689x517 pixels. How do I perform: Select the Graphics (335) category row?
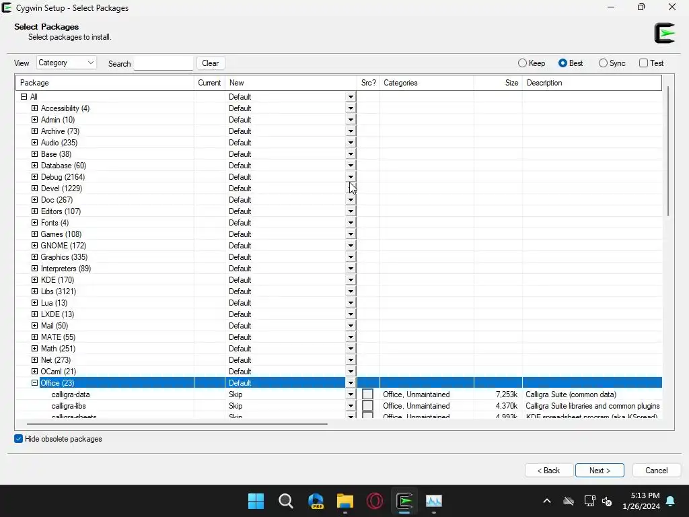(x=339, y=256)
